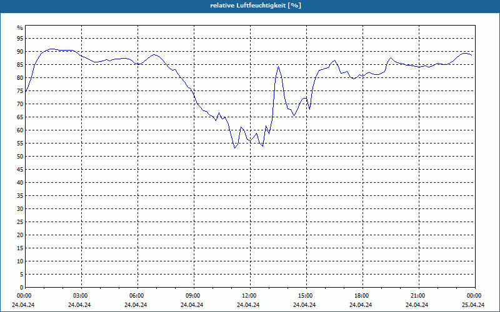The width and height of the screenshot is (500, 312).
Task: Click the y-axis value 10
Action: coord(20,261)
